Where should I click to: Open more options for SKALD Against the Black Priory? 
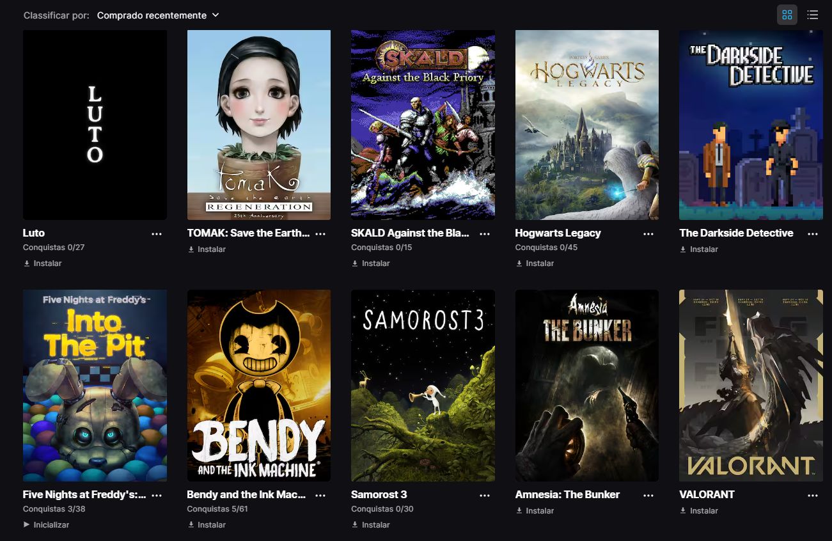(x=485, y=234)
